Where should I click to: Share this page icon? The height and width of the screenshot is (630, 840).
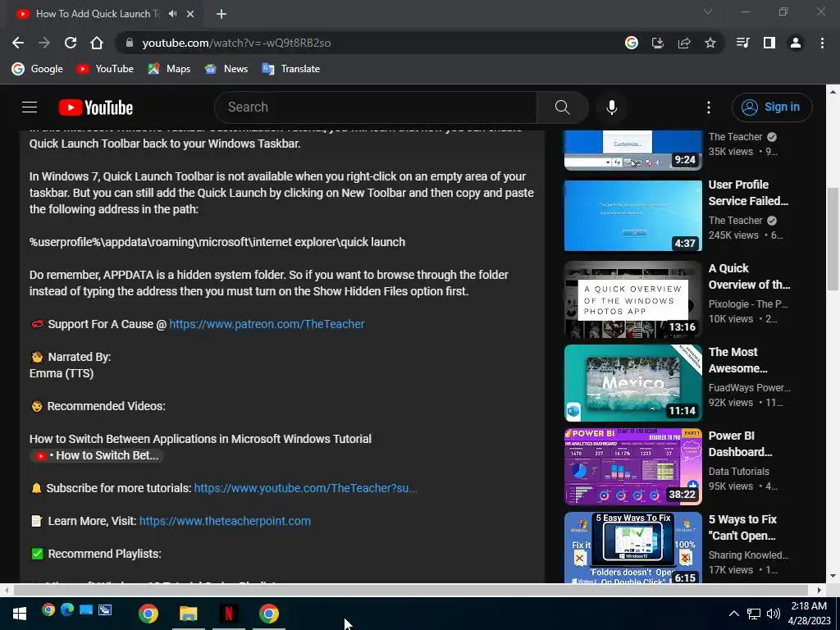[x=684, y=43]
